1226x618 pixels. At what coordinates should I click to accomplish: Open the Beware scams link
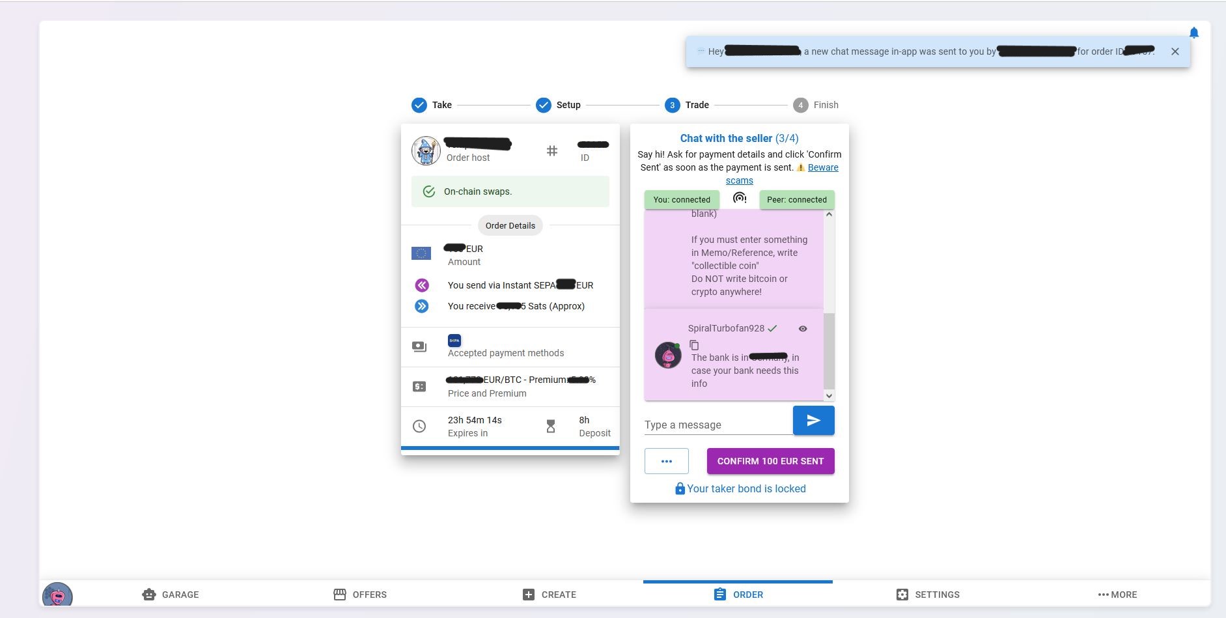tap(824, 167)
